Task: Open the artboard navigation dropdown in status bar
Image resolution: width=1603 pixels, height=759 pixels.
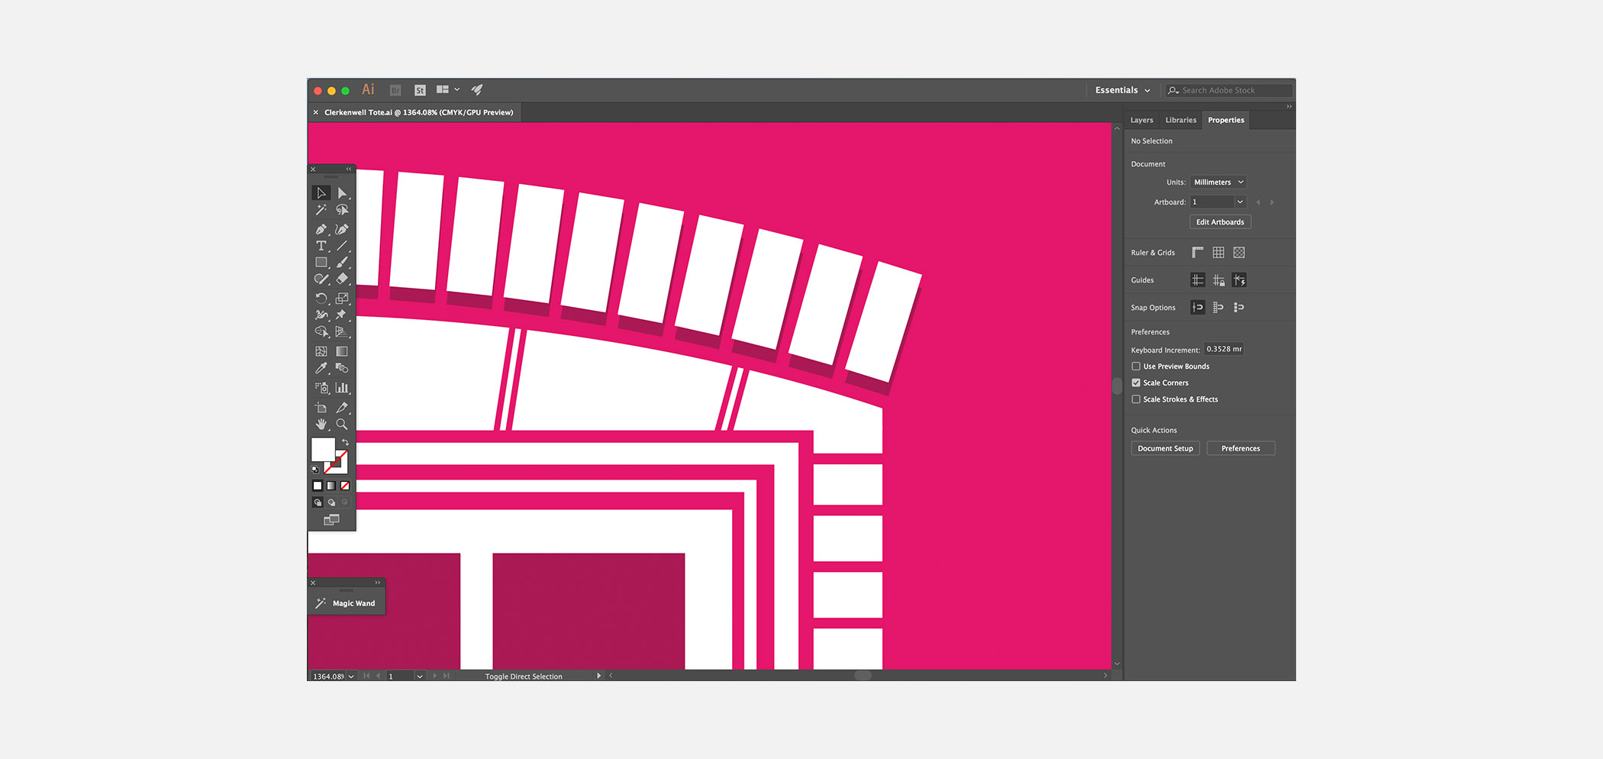Action: [420, 677]
